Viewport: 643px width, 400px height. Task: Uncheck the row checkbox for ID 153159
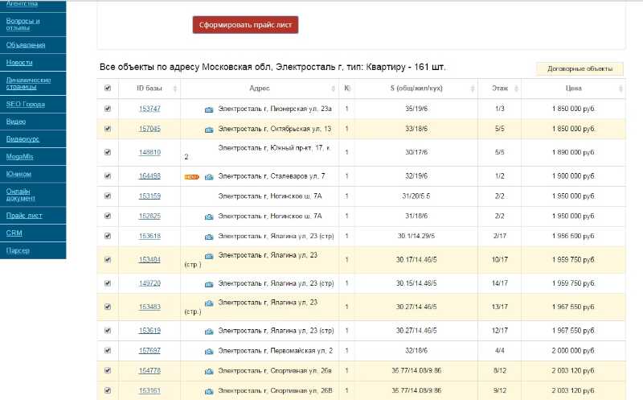click(108, 196)
